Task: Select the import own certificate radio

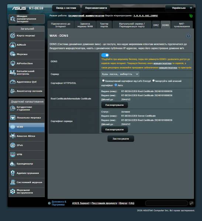Action: pos(153,81)
